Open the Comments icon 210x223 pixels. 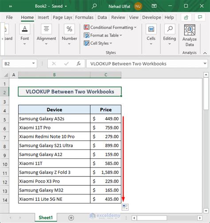click(x=200, y=17)
